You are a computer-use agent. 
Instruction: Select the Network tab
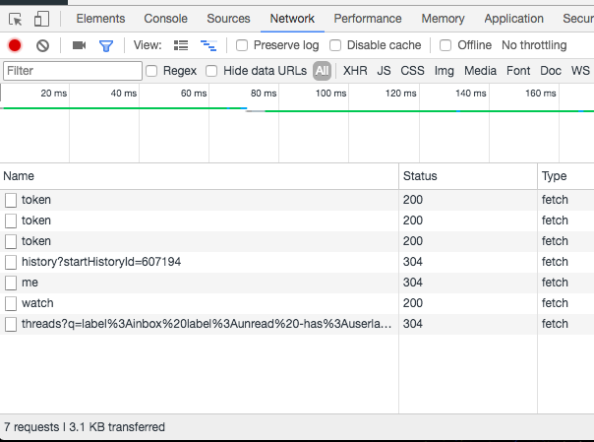click(x=292, y=19)
